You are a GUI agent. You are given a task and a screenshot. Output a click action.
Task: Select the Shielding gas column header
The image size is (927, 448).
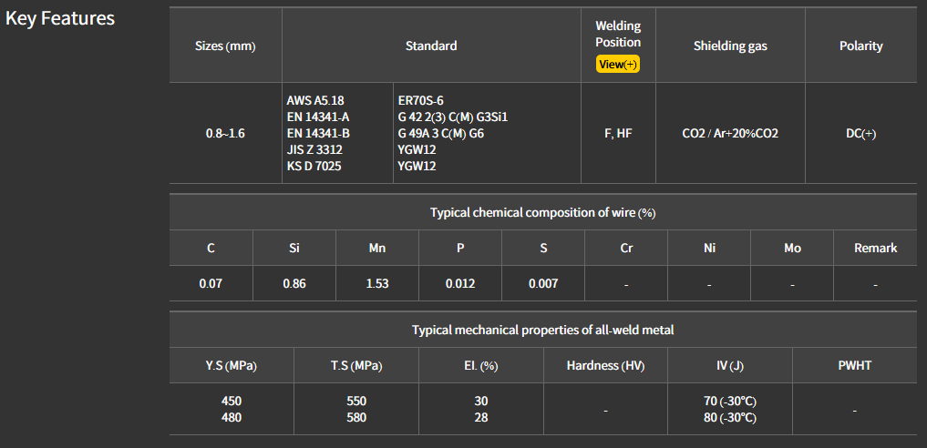pyautogui.click(x=730, y=46)
